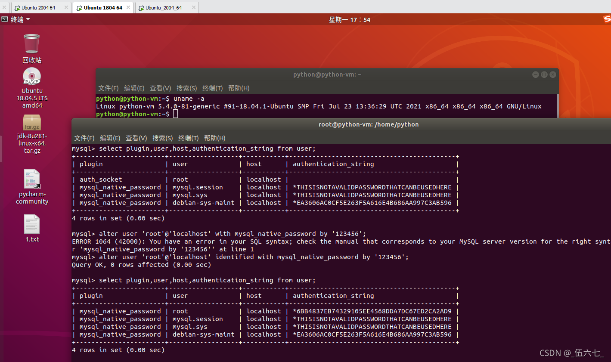Screen dimensions: 611x362
Task: Click 'ERROR 1064 (42000)' error text
Action: [109, 241]
